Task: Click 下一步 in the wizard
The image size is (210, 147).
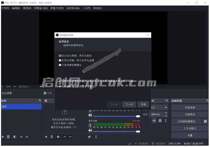Action: pos(129,104)
